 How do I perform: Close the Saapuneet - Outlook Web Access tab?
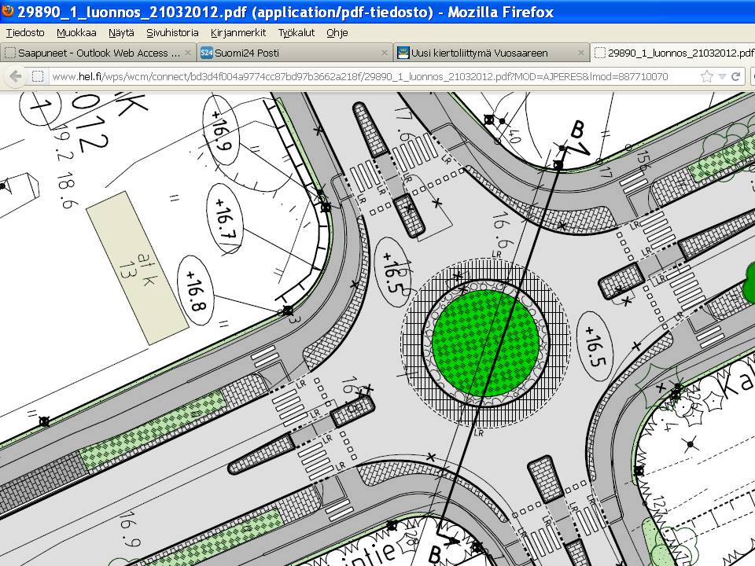coord(187,53)
